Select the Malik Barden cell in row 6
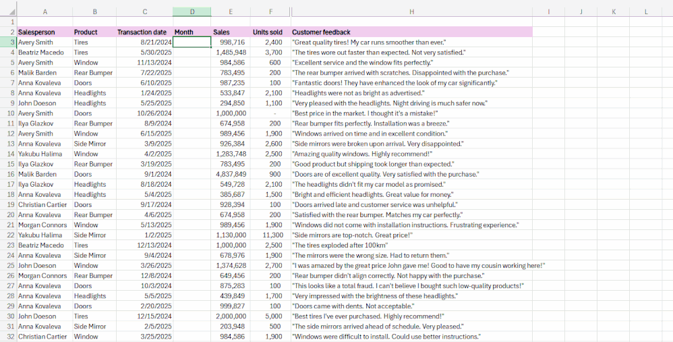The image size is (673, 342). pyautogui.click(x=45, y=73)
